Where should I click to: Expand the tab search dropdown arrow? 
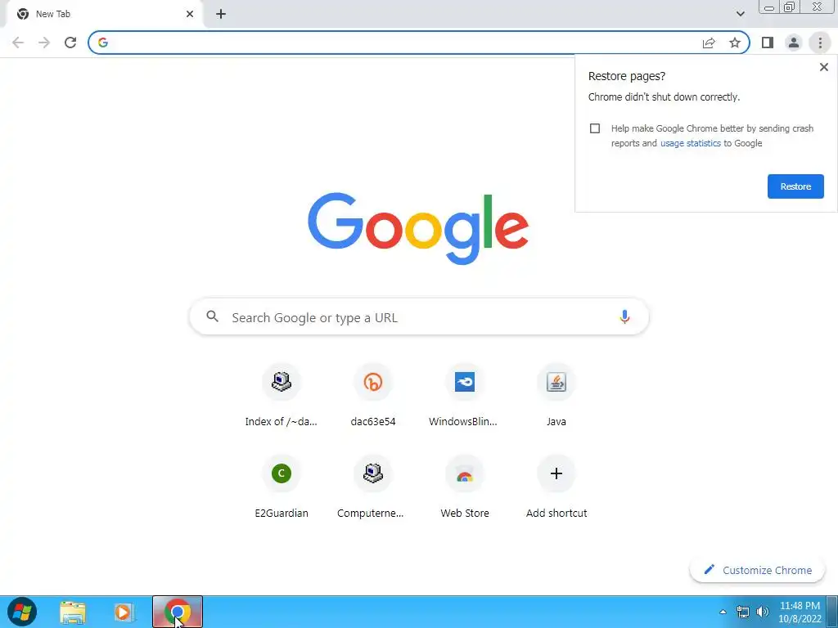[740, 14]
